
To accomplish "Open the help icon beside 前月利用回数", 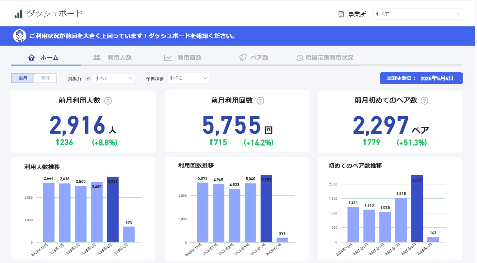I will tap(260, 101).
